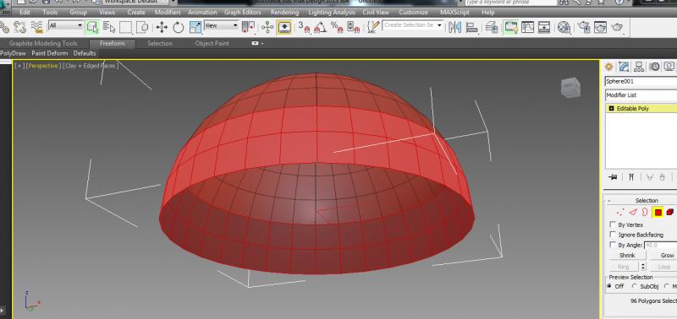
Task: Enable the By Vertex checkbox
Action: click(x=612, y=224)
